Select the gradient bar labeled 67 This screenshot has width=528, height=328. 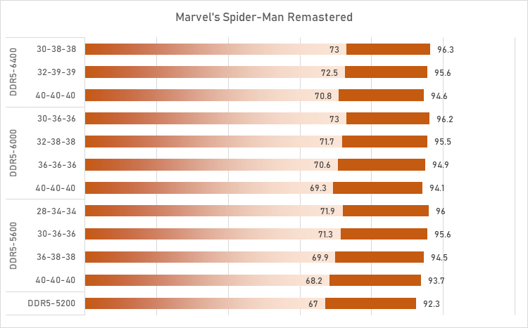[x=204, y=303]
